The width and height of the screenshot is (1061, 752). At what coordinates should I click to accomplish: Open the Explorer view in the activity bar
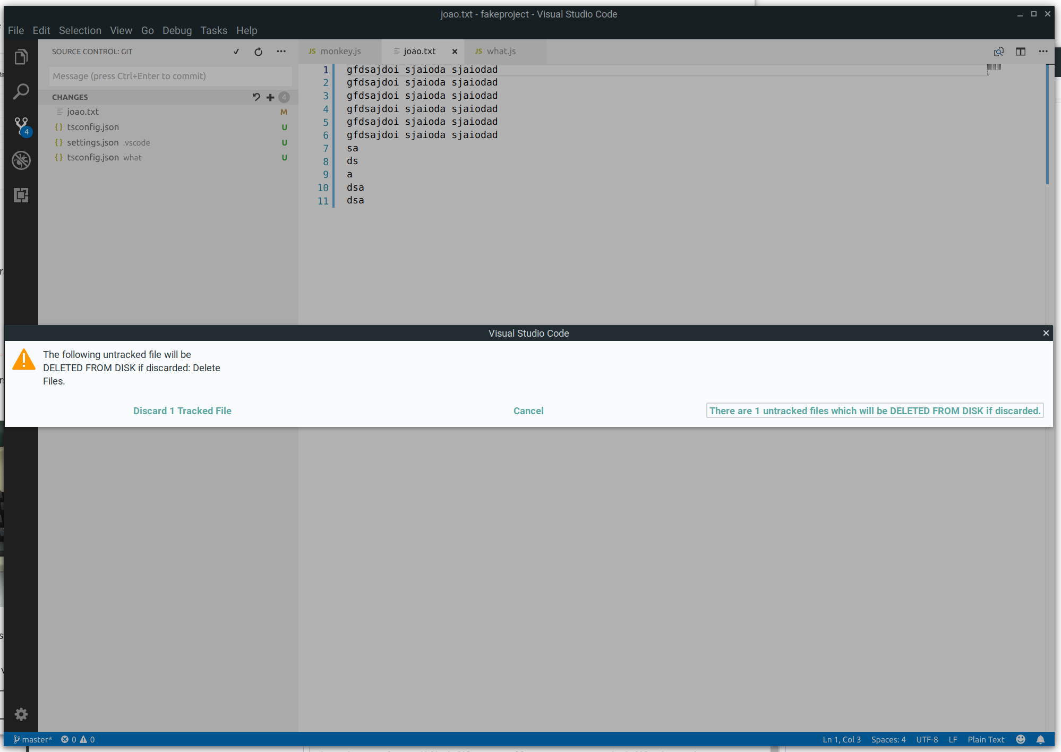pyautogui.click(x=21, y=57)
